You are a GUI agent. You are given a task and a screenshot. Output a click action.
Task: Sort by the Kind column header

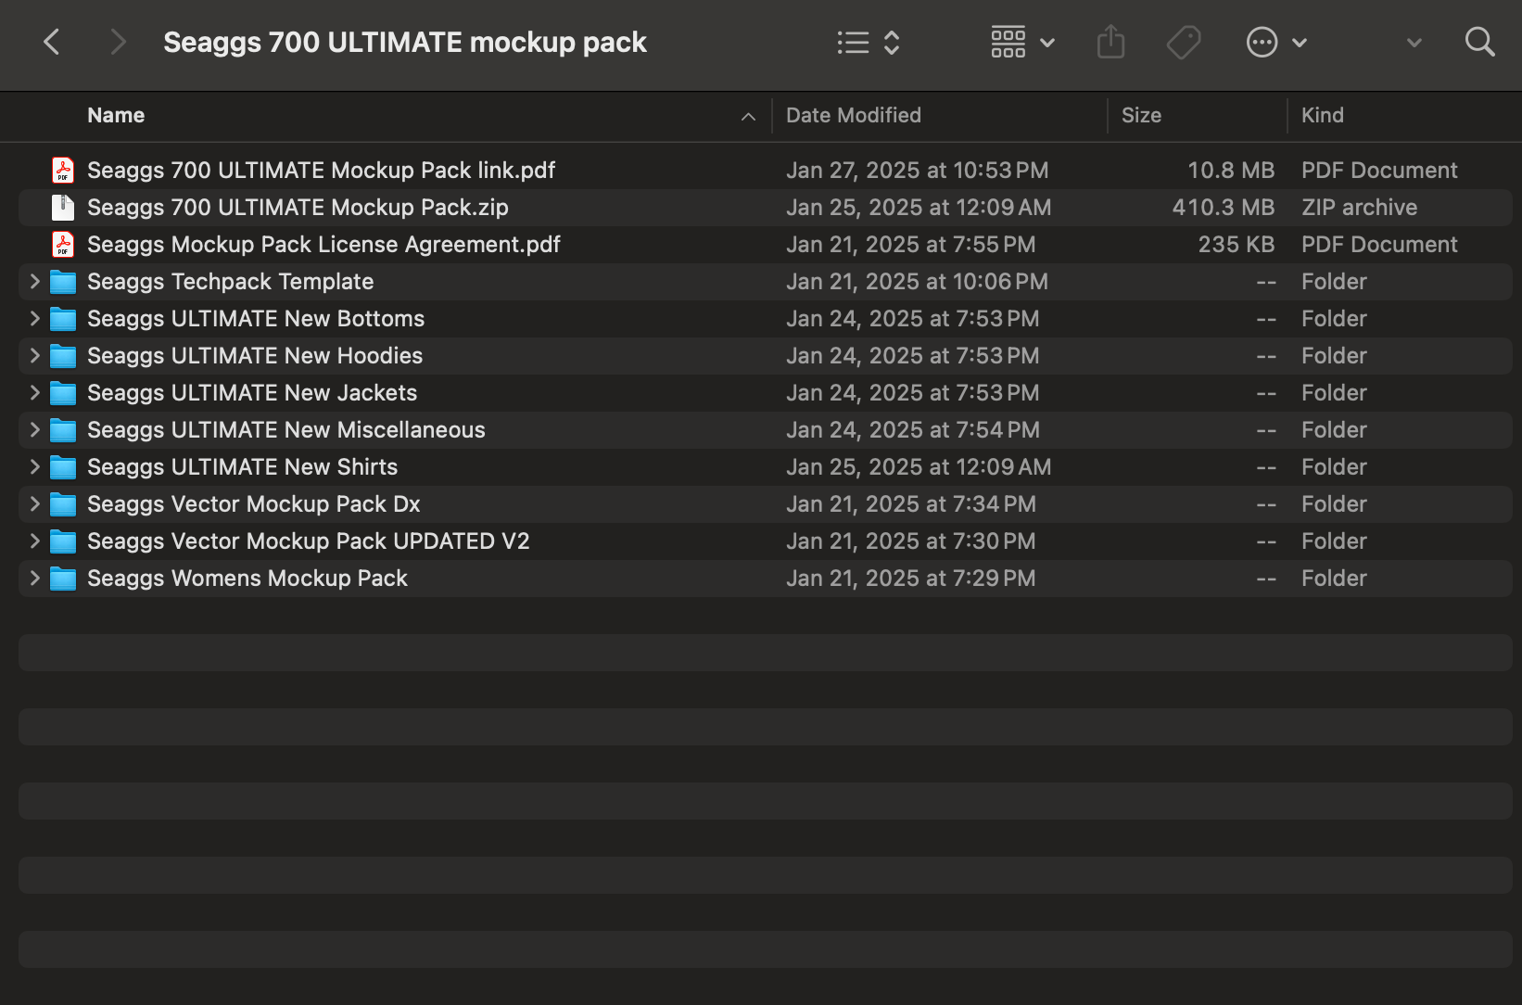pyautogui.click(x=1322, y=116)
